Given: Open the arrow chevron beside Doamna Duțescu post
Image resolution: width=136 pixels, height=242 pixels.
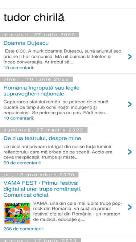Looking at the screenshot, I should [x=130, y=57].
